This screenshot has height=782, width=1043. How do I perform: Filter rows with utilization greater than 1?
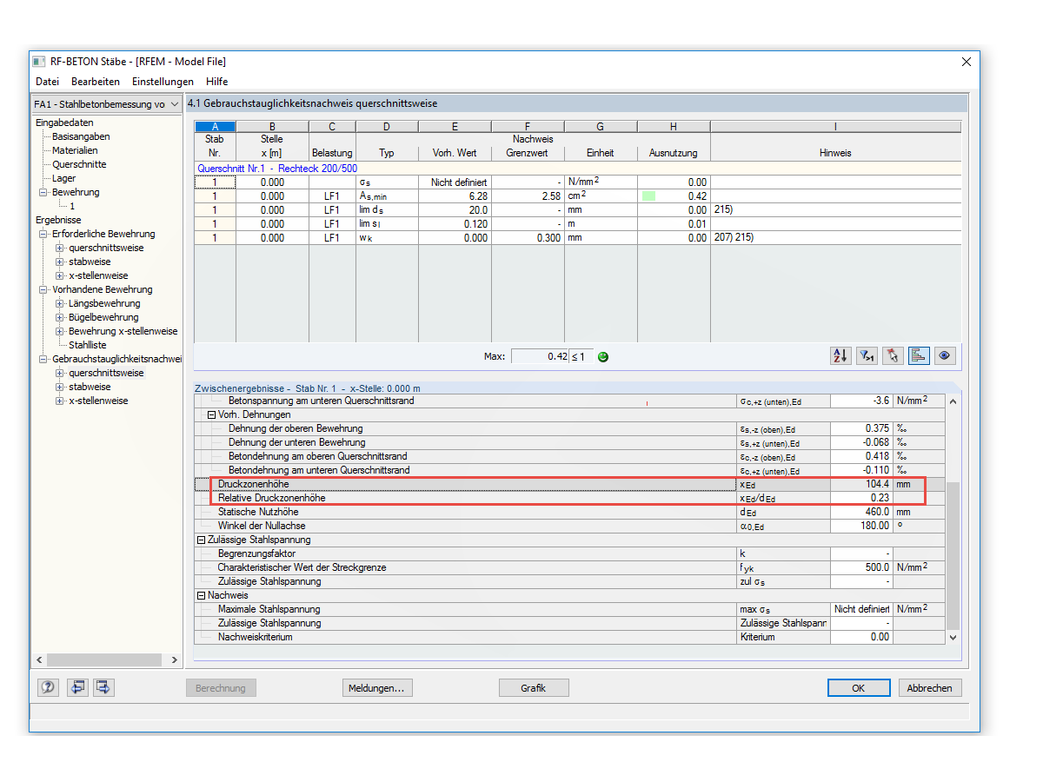coord(867,355)
